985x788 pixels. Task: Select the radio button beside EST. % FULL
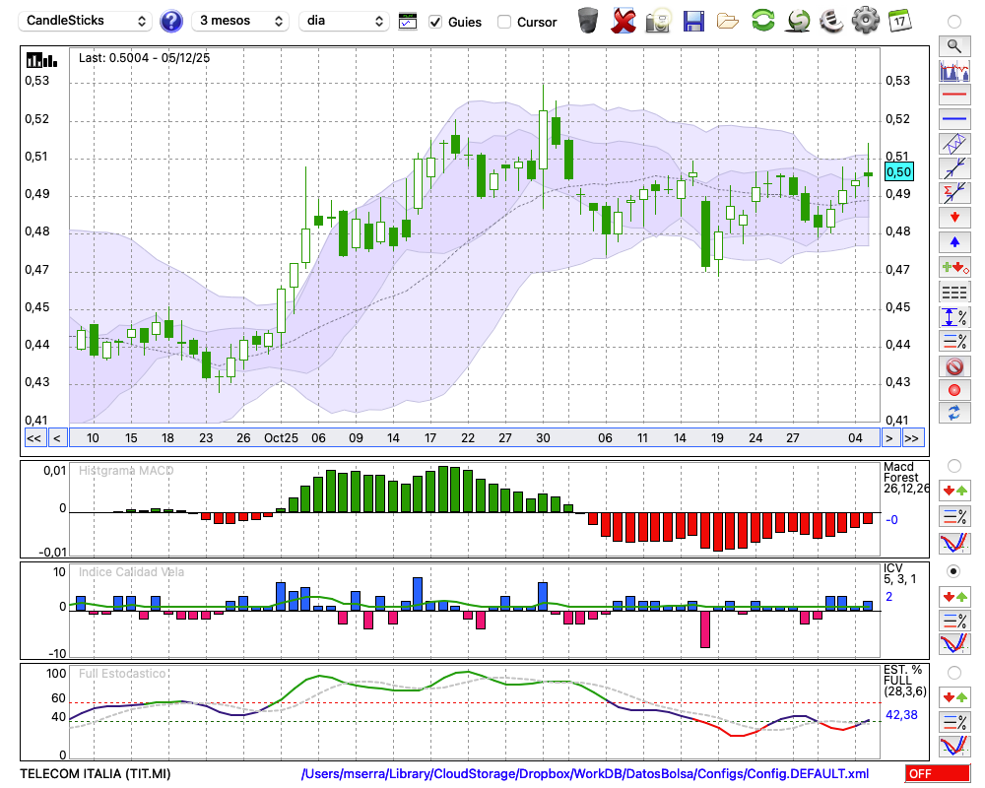953,672
